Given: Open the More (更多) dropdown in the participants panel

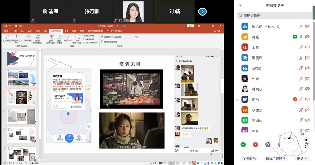Looking at the screenshot, I should tap(302, 159).
